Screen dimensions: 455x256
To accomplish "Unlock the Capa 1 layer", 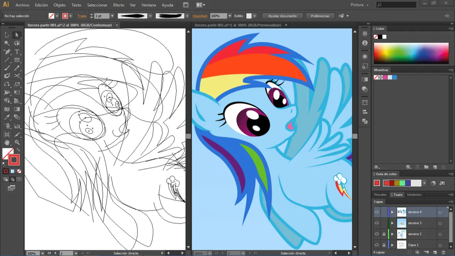I will (384, 245).
